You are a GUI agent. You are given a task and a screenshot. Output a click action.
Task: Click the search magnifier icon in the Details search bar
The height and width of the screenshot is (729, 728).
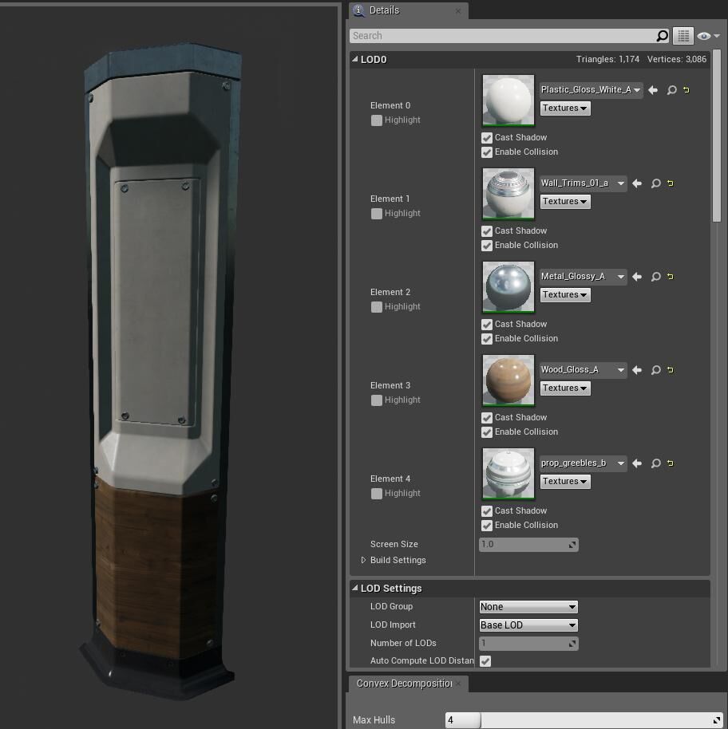pyautogui.click(x=662, y=36)
